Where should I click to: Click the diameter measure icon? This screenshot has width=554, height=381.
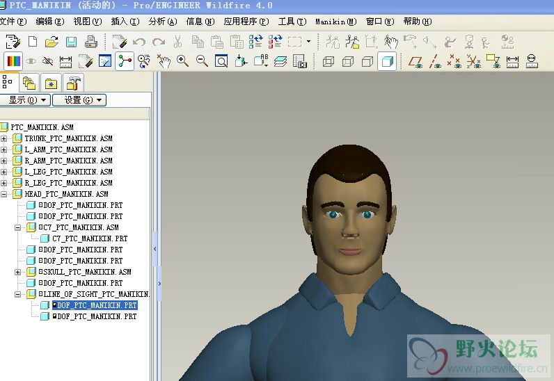[x=532, y=61]
